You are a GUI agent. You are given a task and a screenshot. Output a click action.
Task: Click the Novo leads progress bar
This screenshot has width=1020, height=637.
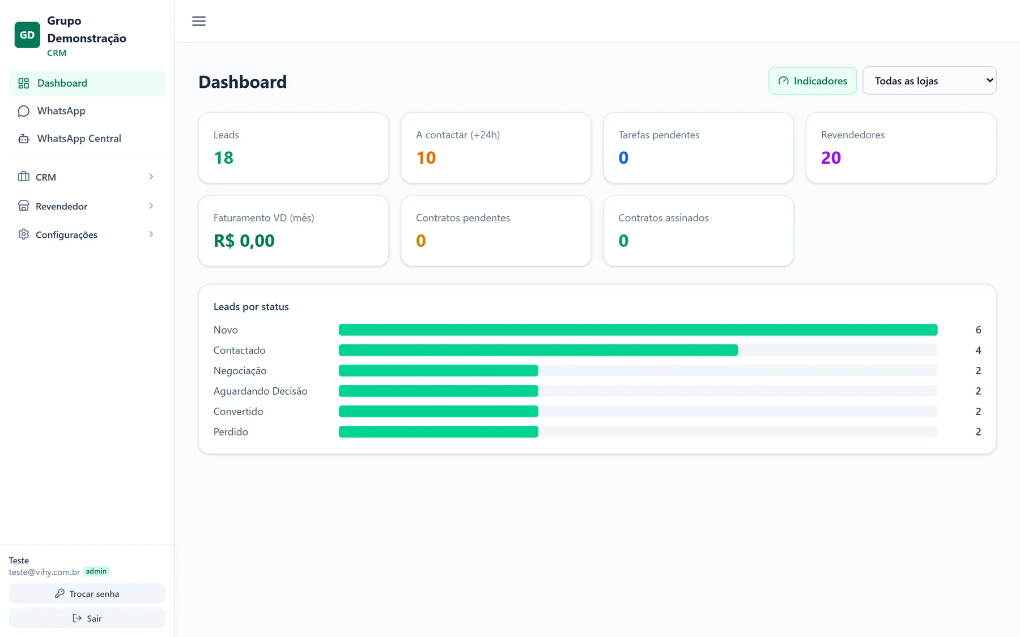click(x=638, y=330)
